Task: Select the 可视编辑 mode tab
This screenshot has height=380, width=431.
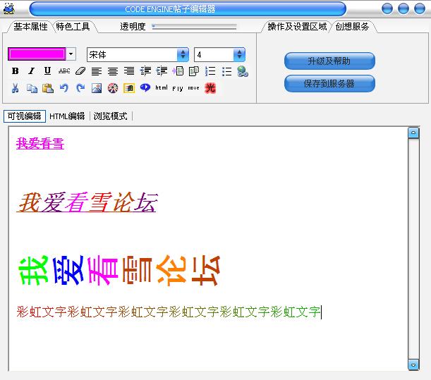Action: pyautogui.click(x=25, y=116)
